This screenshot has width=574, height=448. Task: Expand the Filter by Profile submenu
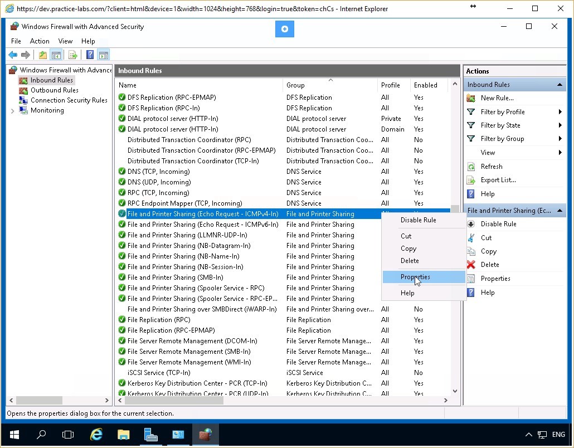tap(501, 111)
